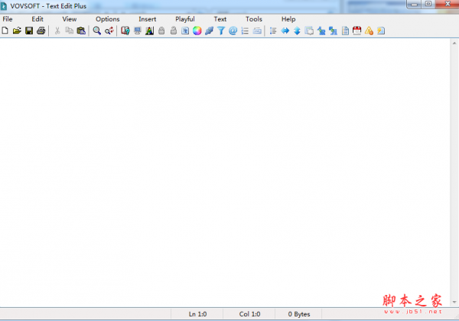This screenshot has width=459, height=321.
Task: Open a file with folder icon
Action: [x=17, y=31]
